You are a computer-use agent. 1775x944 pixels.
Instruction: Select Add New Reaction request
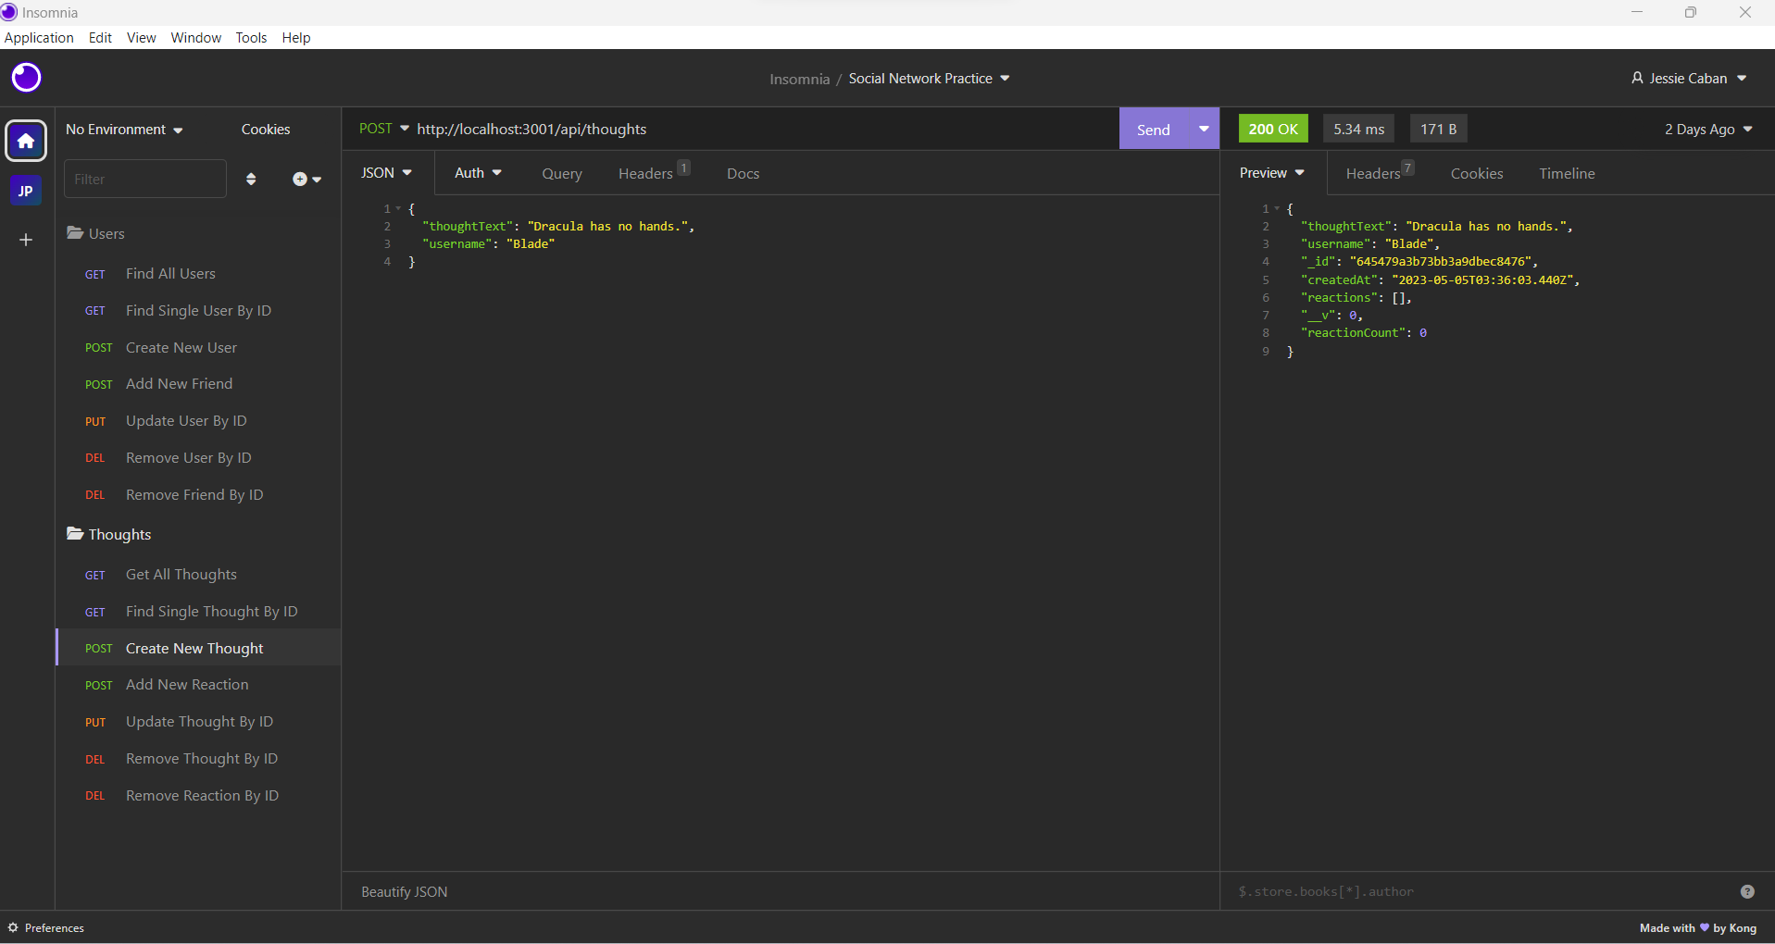coord(198,685)
